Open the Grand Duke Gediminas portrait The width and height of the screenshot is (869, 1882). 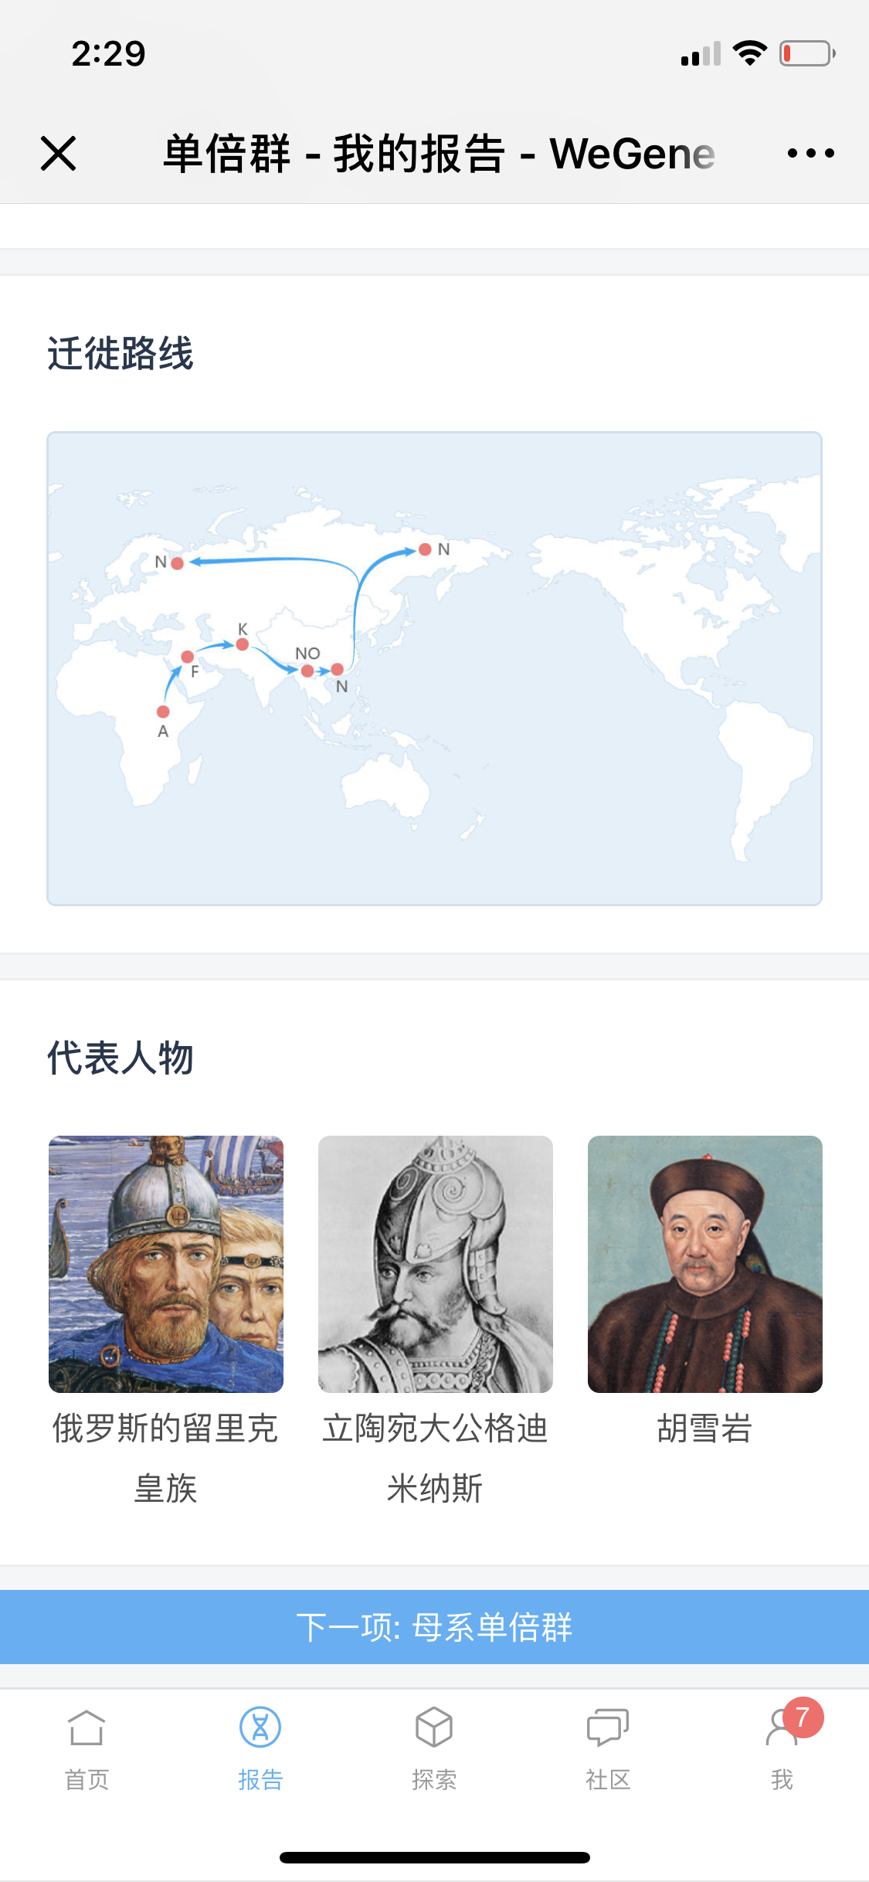[435, 1264]
